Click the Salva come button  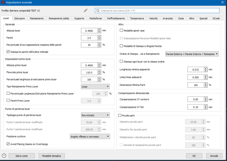[x=22, y=156]
